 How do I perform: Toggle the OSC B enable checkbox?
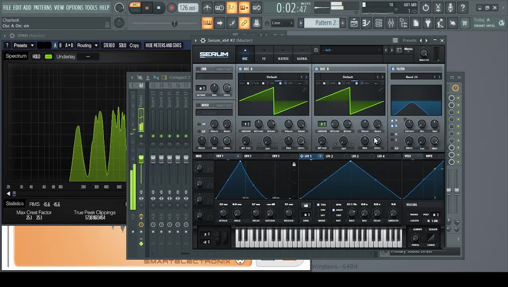tap(317, 69)
